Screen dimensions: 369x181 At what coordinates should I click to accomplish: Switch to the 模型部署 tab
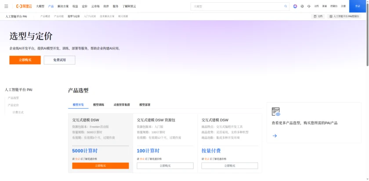point(145,105)
